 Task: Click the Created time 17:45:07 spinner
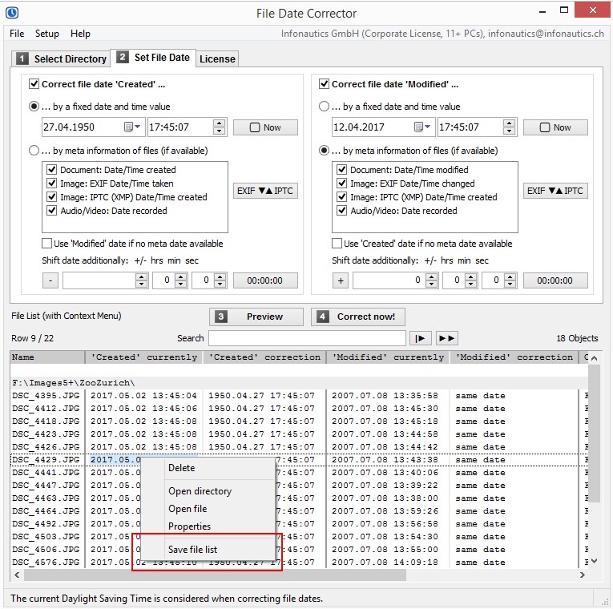pos(220,127)
